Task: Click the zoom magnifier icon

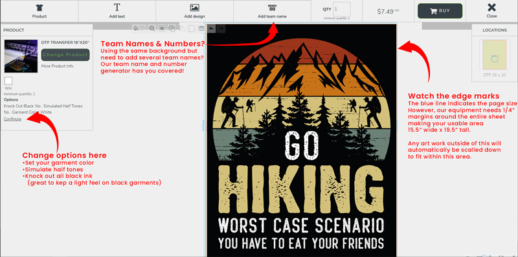Action: (x=152, y=28)
